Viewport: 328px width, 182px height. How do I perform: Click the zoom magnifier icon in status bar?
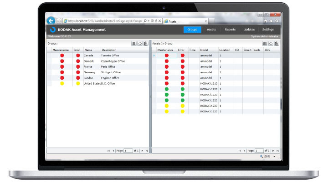tap(261, 157)
